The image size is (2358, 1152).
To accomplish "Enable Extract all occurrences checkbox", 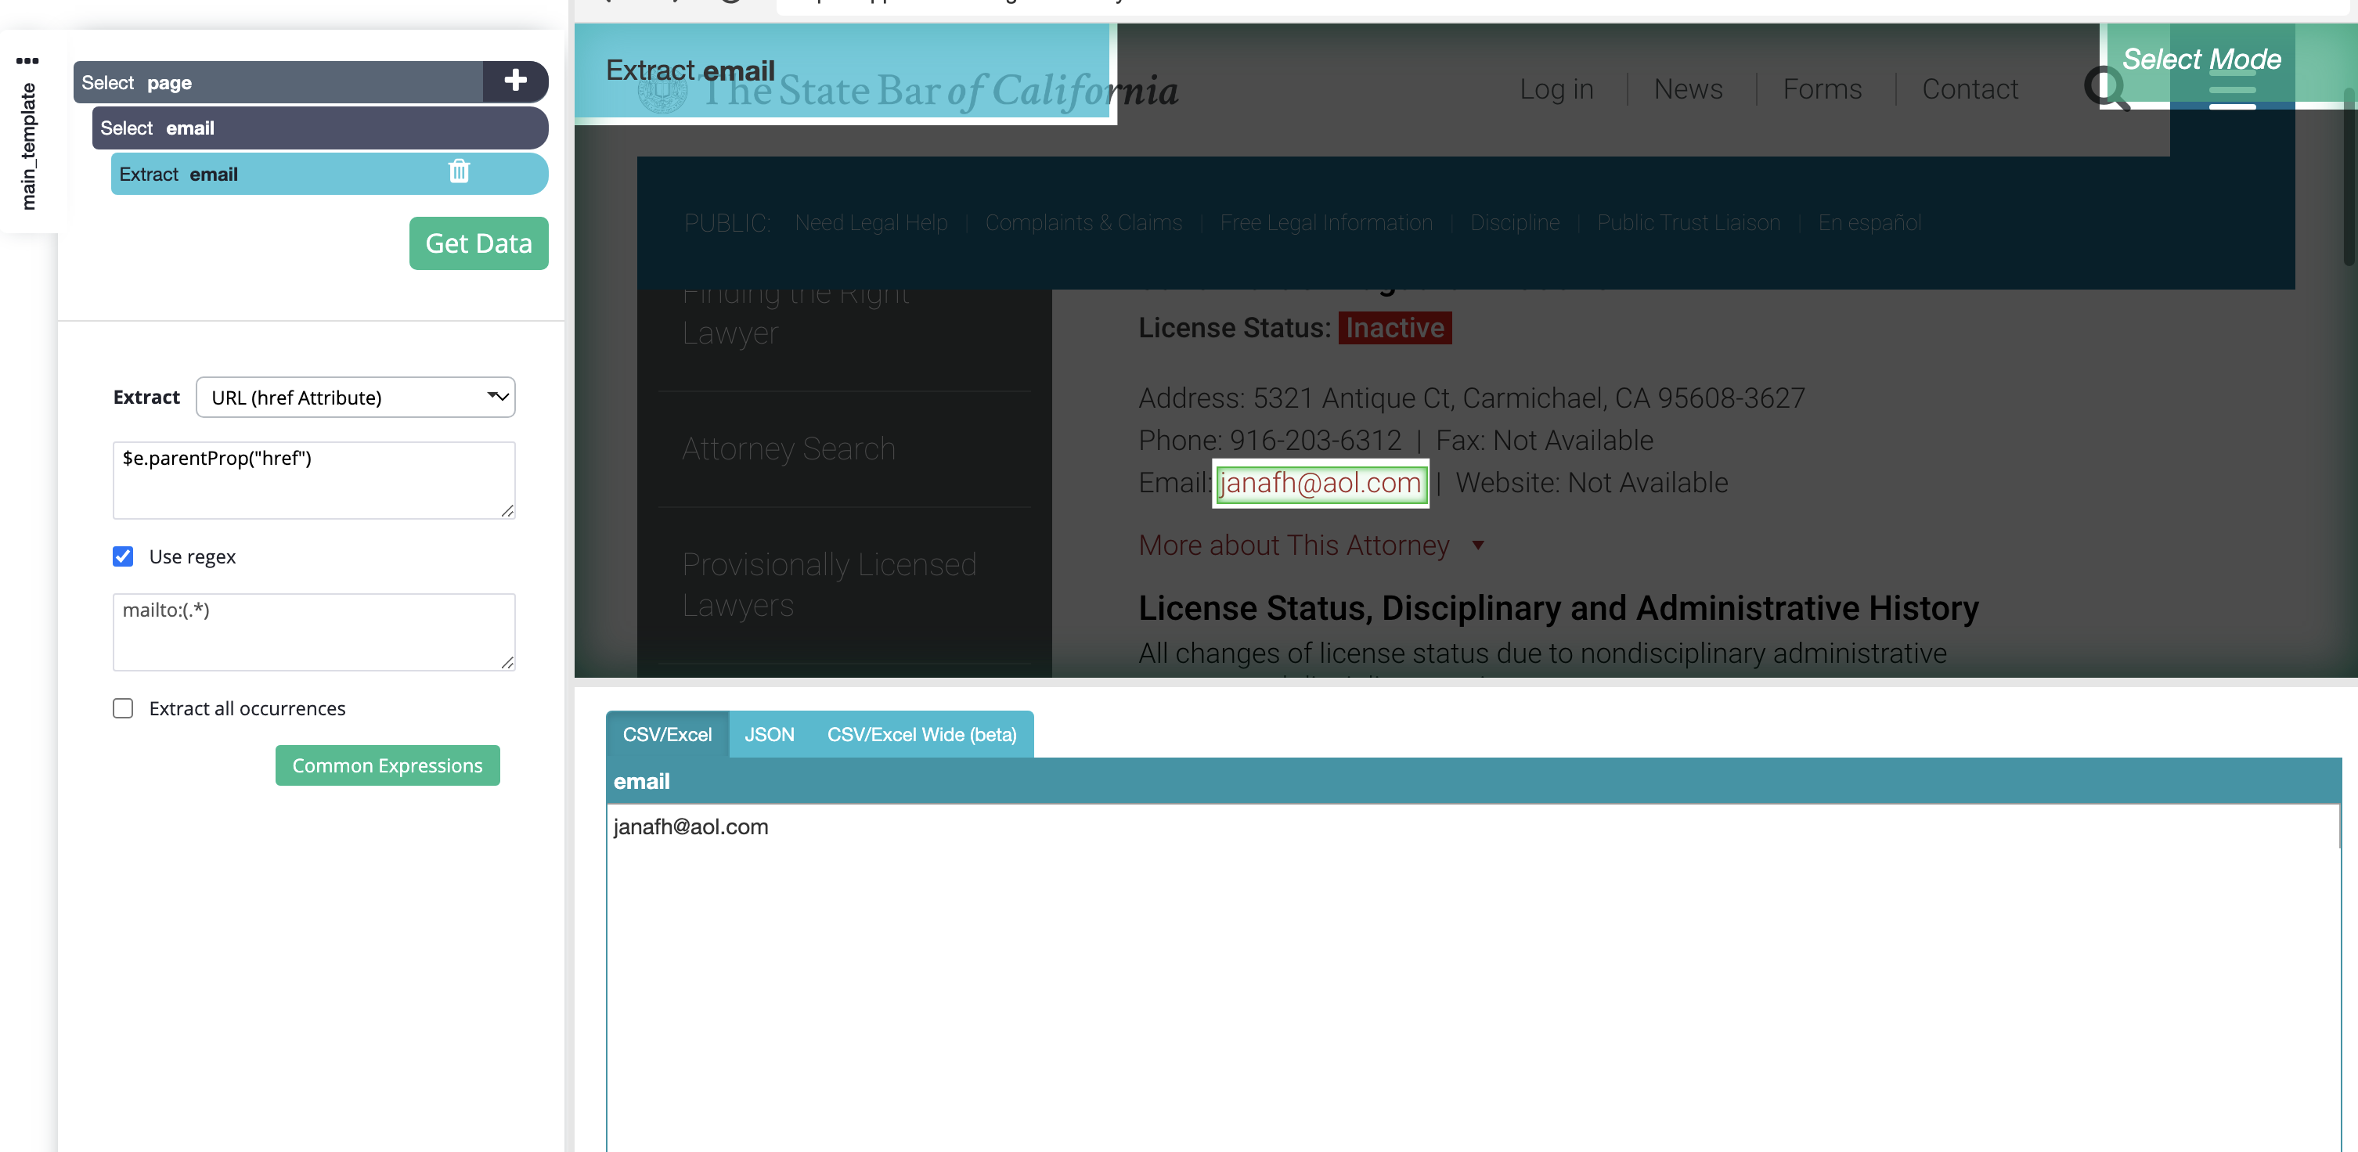I will click(x=123, y=708).
